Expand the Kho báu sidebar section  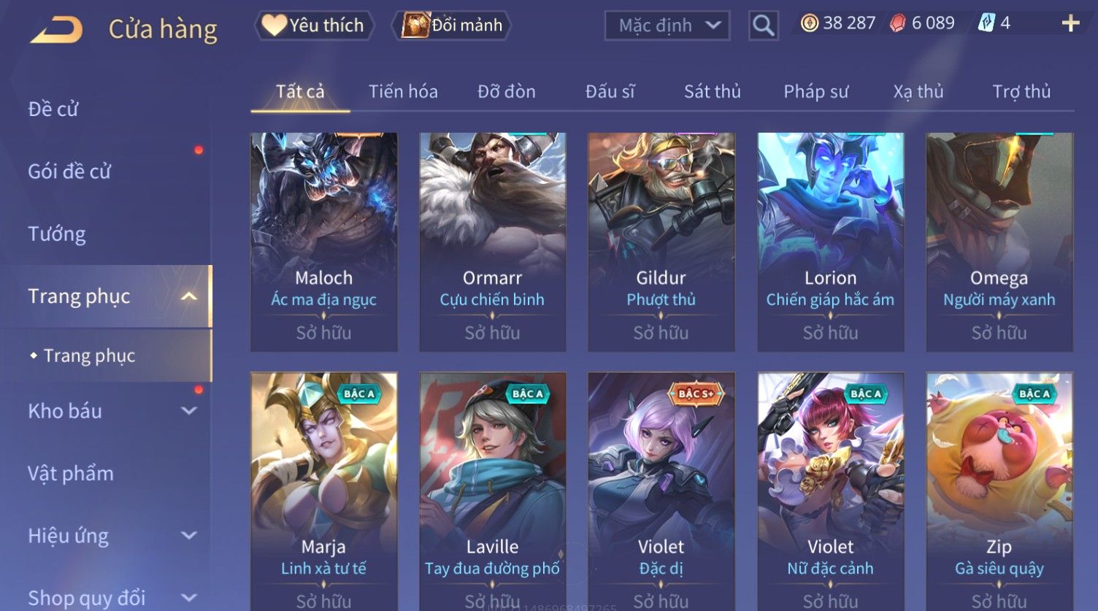click(x=188, y=411)
